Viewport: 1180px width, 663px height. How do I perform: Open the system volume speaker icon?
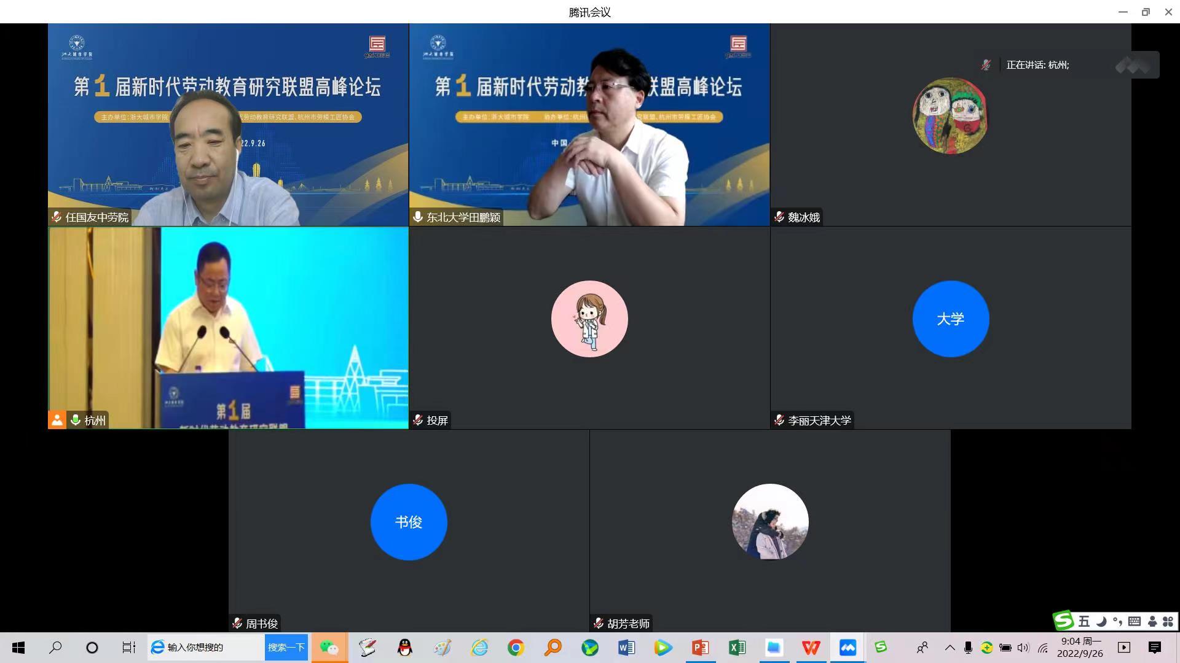(x=1023, y=648)
